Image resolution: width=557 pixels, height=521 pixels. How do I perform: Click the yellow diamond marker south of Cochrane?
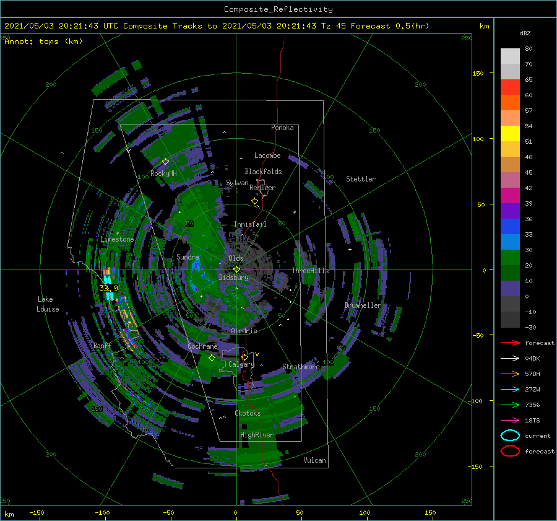[212, 358]
